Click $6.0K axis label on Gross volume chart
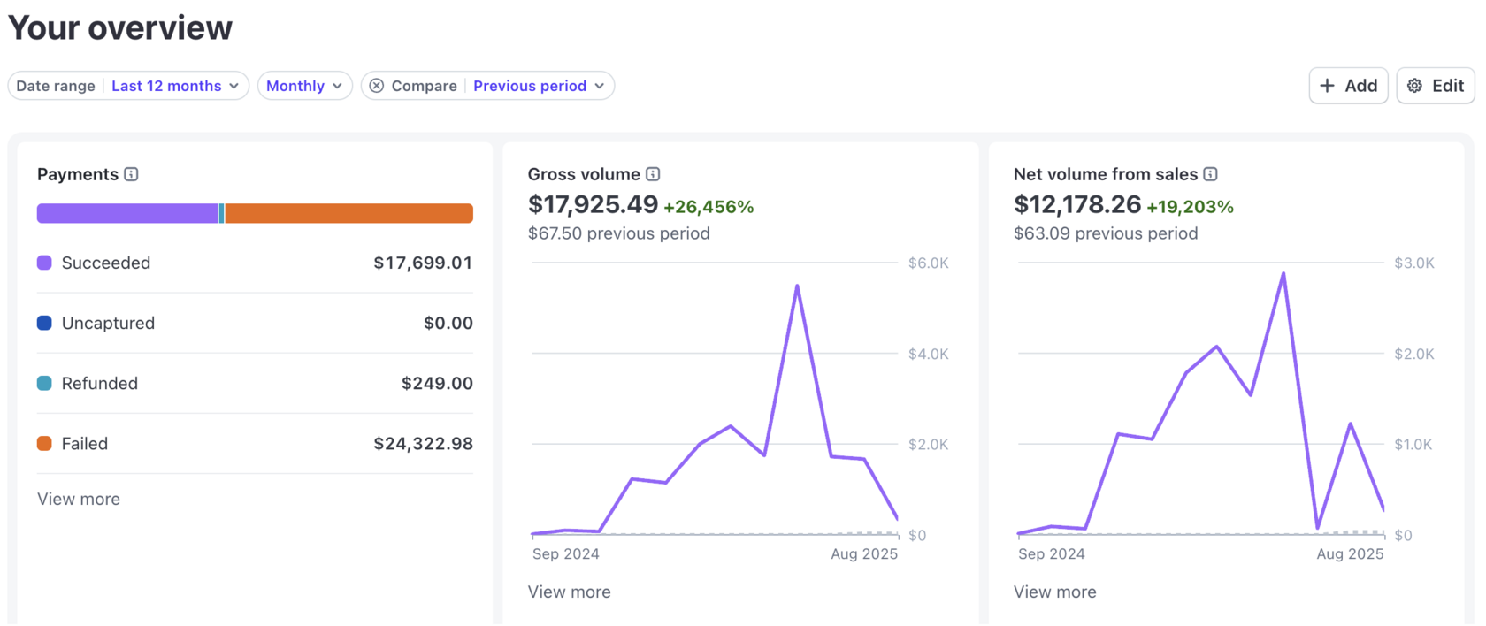The width and height of the screenshot is (1486, 626). 928,263
